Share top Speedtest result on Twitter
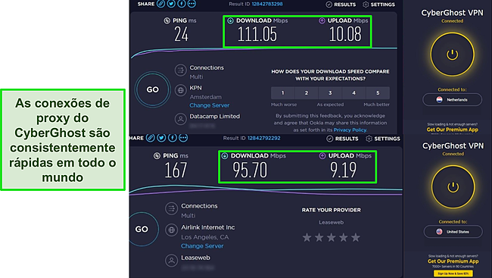The height and width of the screenshot is (278, 492). (x=171, y=4)
